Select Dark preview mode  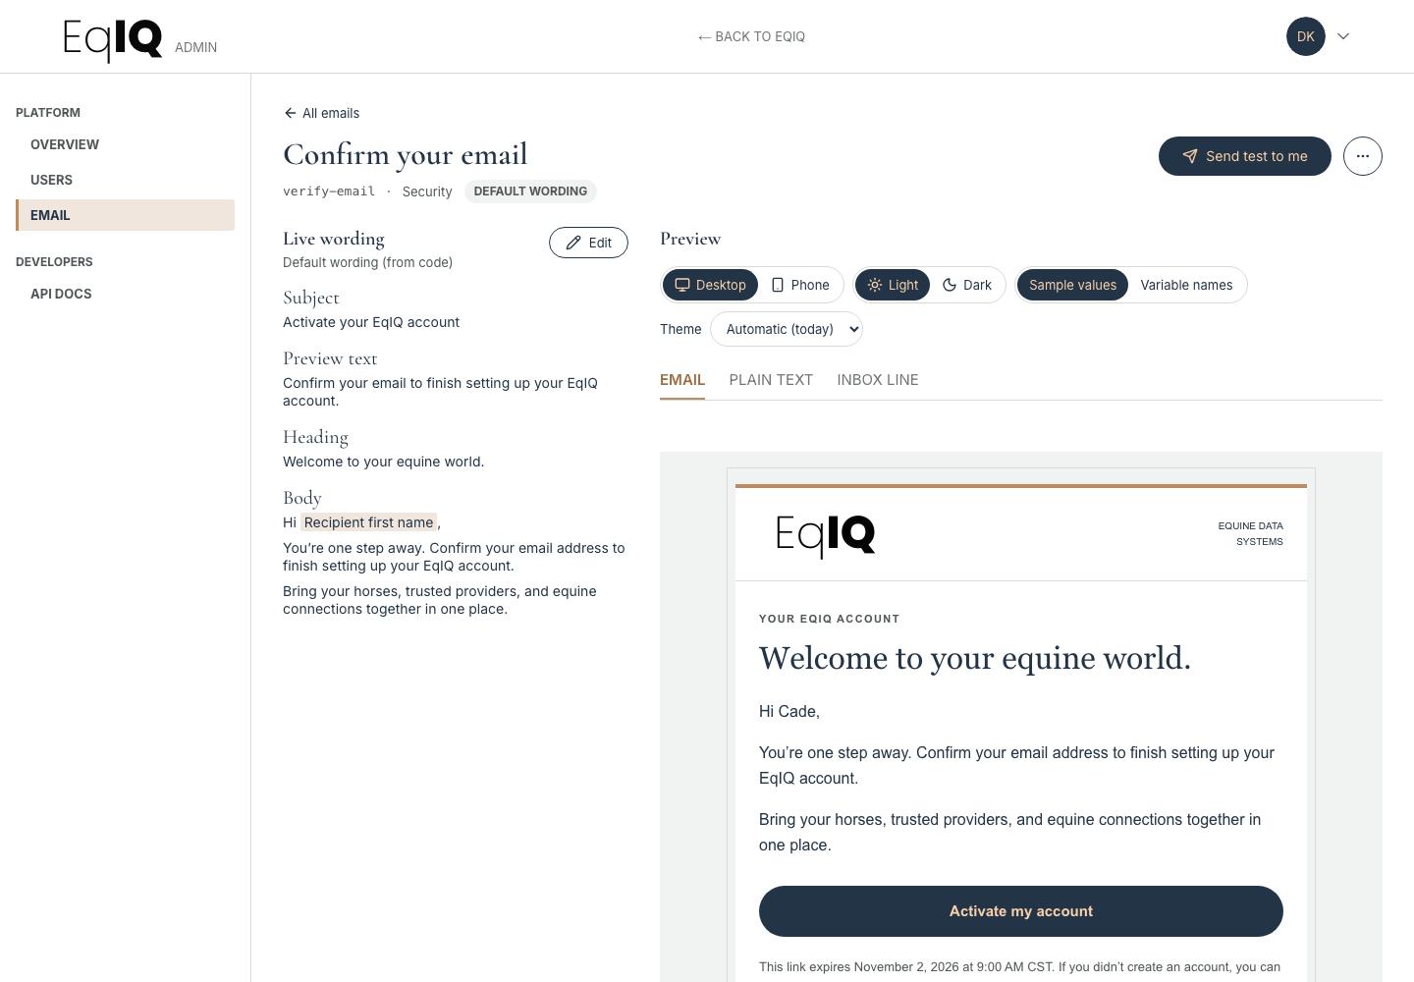[967, 285]
